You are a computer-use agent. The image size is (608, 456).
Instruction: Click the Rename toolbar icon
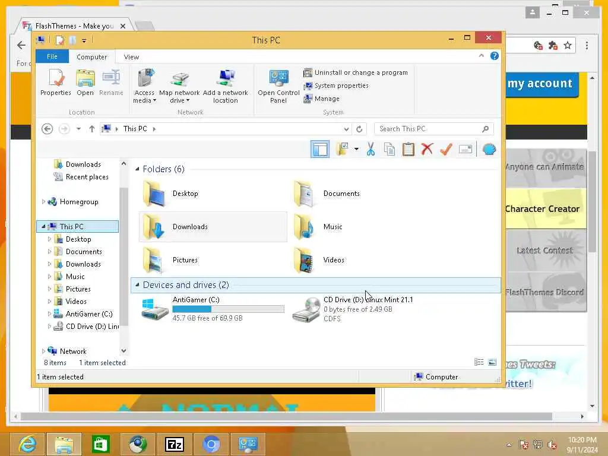465,149
